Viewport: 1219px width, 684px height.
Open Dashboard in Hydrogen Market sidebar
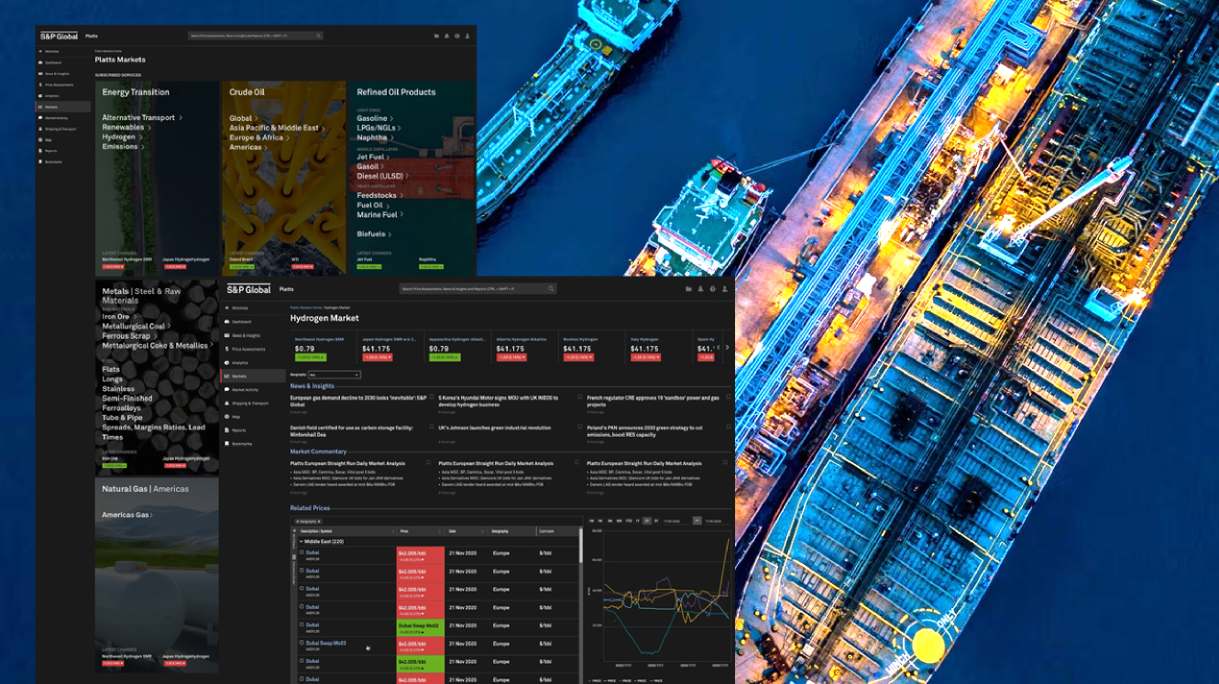tap(241, 322)
